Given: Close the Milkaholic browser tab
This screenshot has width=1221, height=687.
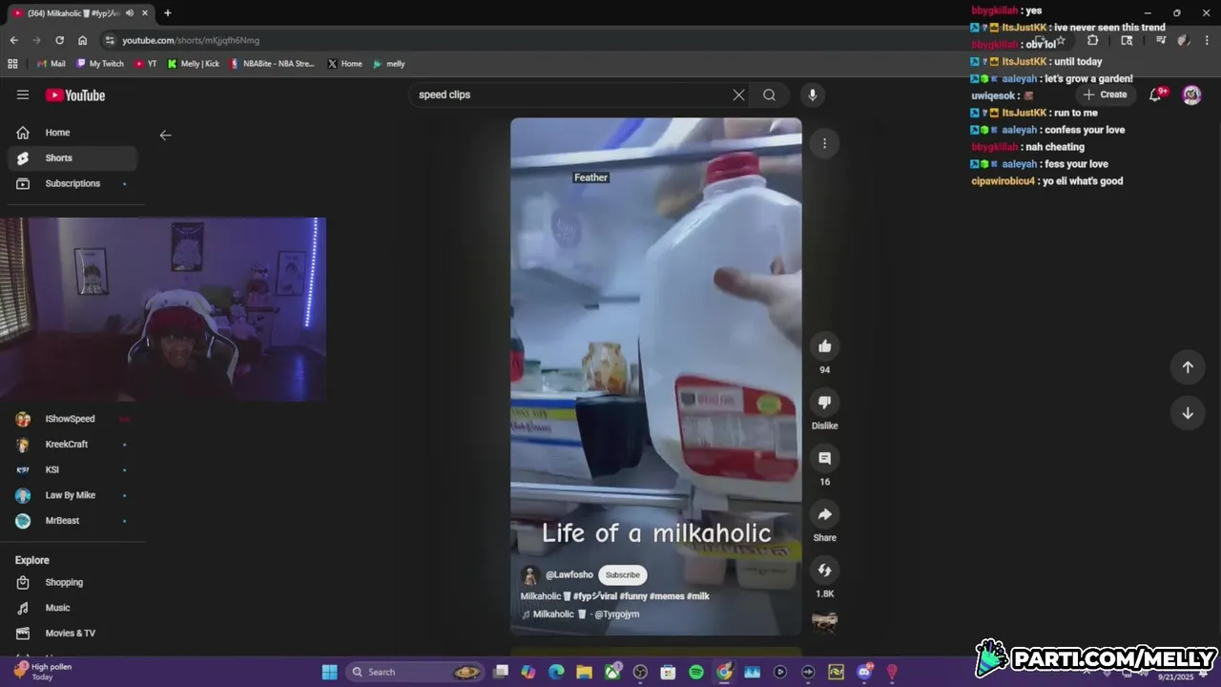Looking at the screenshot, I should point(143,12).
